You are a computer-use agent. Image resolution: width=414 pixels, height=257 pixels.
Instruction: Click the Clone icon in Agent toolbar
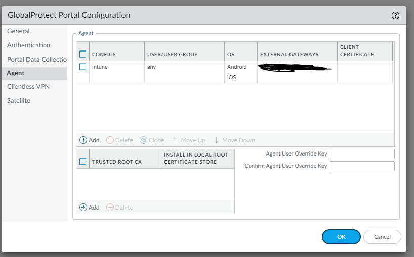tap(143, 140)
